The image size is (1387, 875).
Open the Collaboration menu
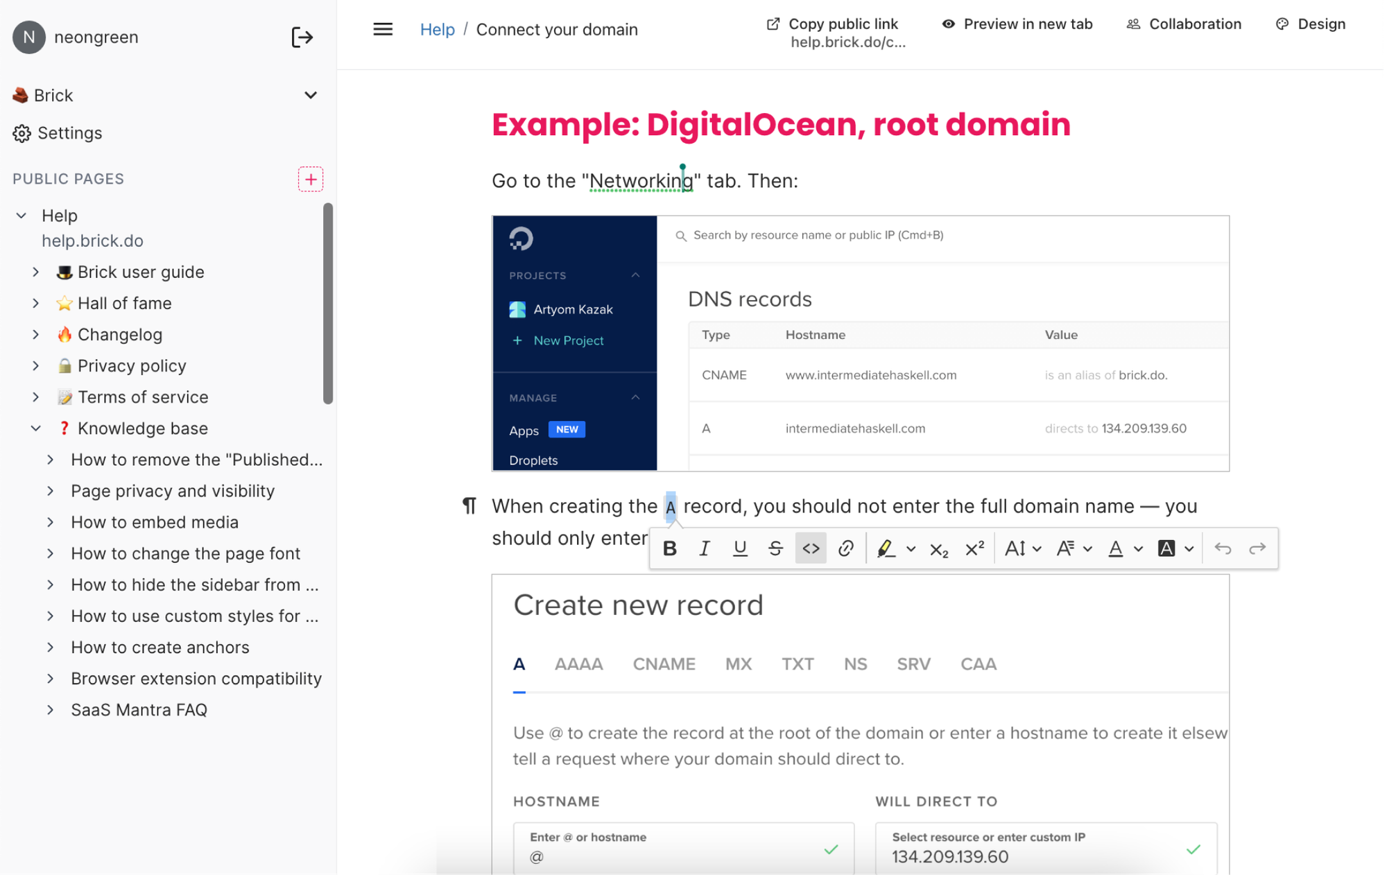coord(1184,24)
